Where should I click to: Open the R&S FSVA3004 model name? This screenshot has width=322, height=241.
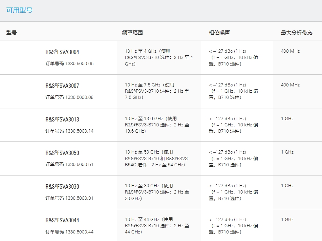coord(62,52)
